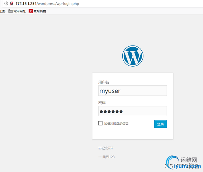Click the site information icon in address bar
The width and height of the screenshot is (203, 172).
click(x=6, y=4)
